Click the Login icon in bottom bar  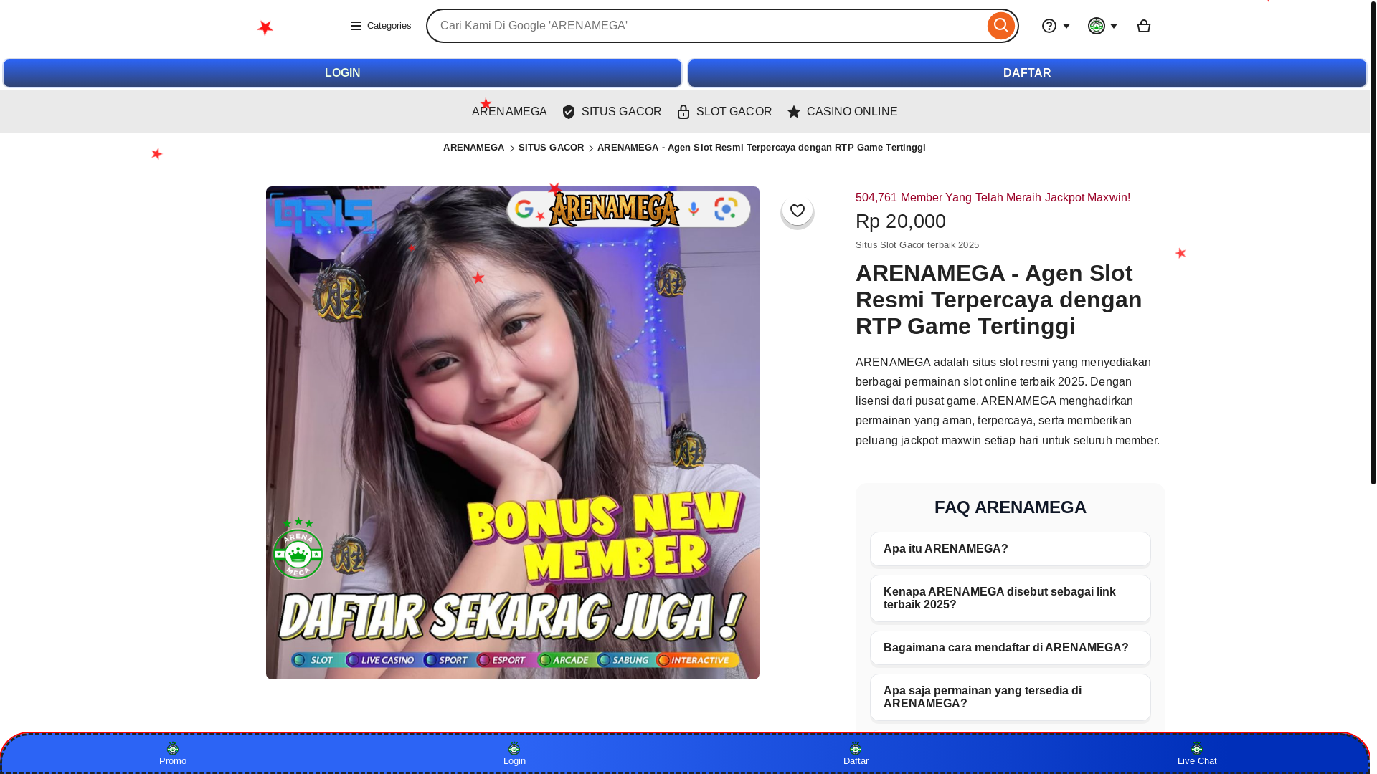pyautogui.click(x=514, y=754)
